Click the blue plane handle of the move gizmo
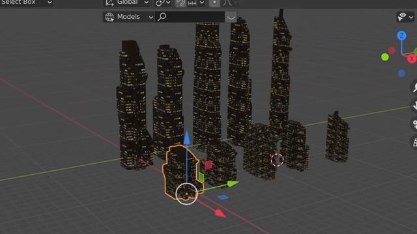This screenshot has height=234, width=417. pyautogui.click(x=223, y=197)
